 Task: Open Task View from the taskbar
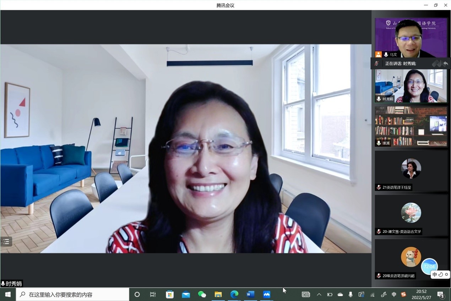[x=153, y=294]
